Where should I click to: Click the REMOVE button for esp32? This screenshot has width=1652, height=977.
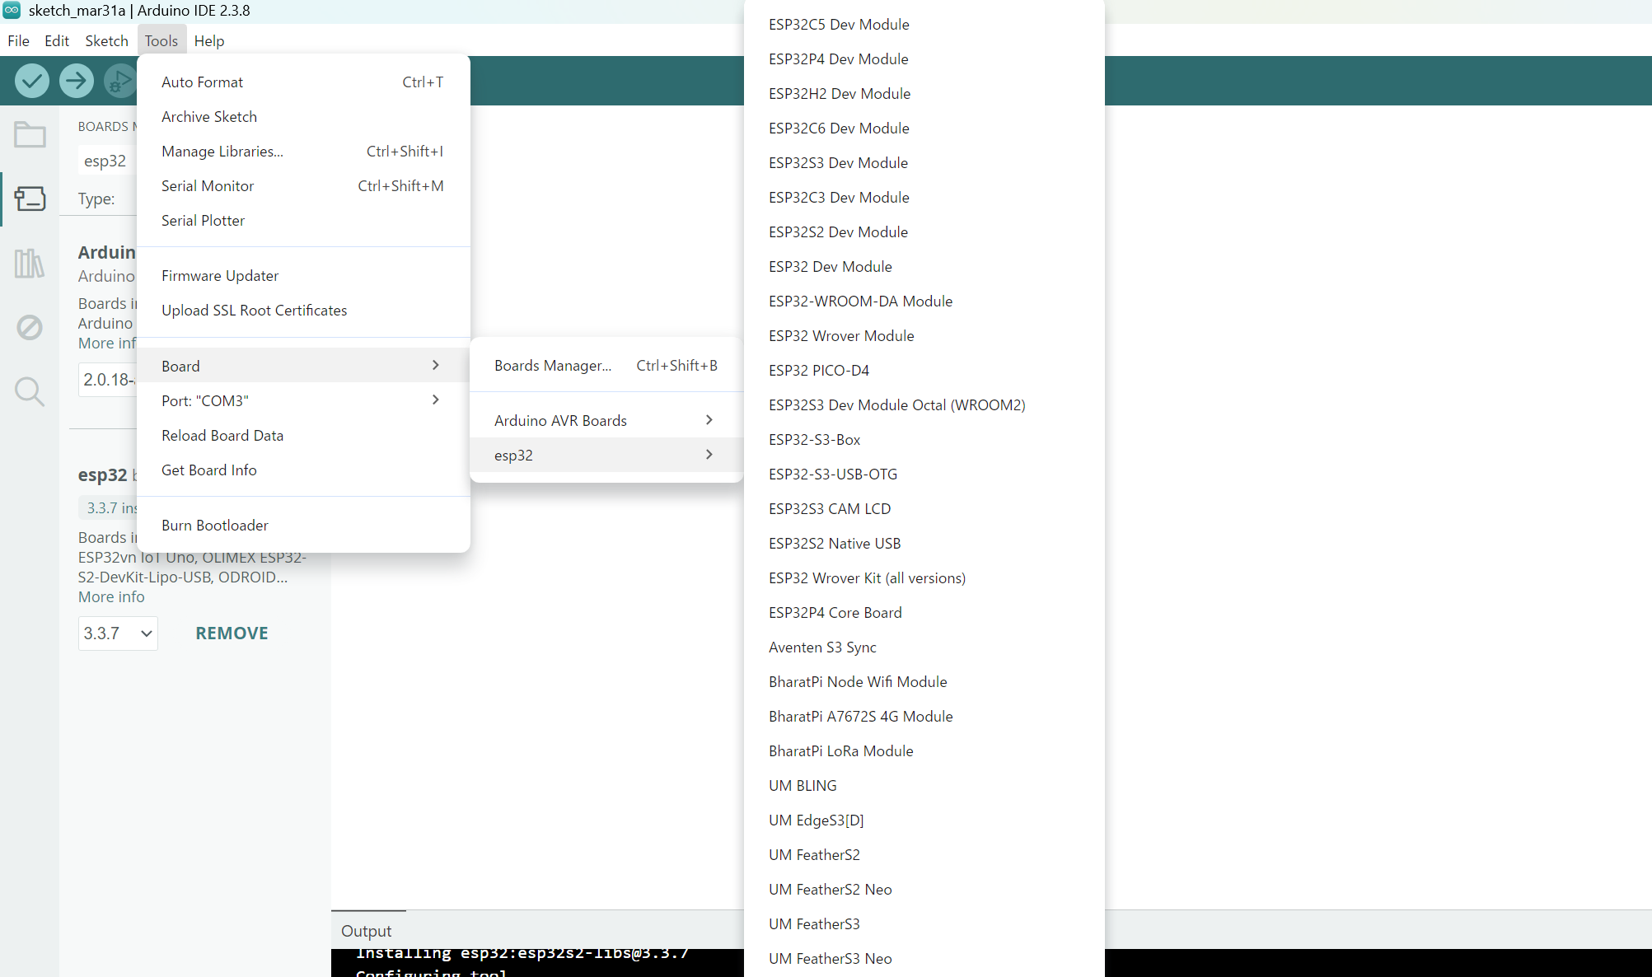tap(232, 633)
